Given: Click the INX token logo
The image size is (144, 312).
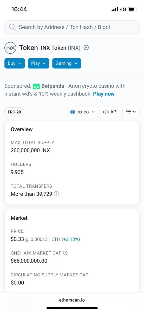Looking at the screenshot, I should [x=10, y=48].
